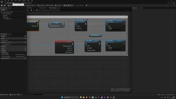Click Add in the Components panel
This screenshot has height=99, width=176.
(3, 10)
